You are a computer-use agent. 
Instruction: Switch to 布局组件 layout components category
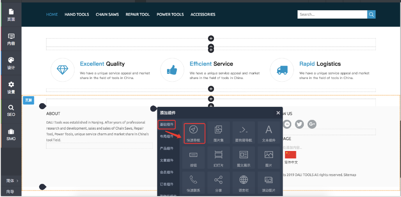tap(167, 136)
